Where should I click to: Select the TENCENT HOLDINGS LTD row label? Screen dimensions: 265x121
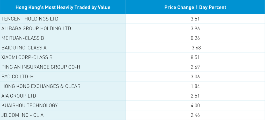[x=30, y=19]
